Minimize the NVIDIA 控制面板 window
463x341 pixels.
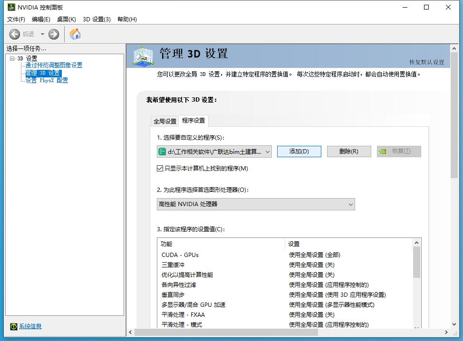point(405,7)
